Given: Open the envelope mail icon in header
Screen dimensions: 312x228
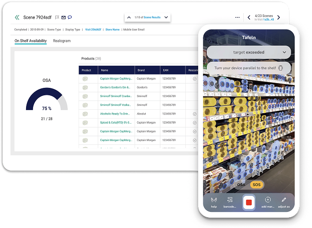Looking at the screenshot, I should pos(63,17).
